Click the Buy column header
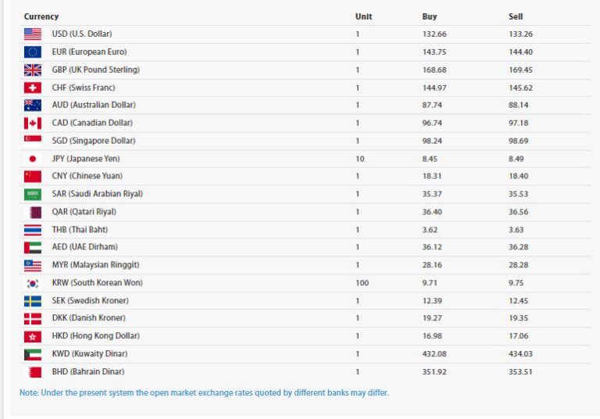 point(430,16)
